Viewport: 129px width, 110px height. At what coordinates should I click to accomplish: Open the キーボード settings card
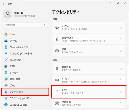click(88, 80)
